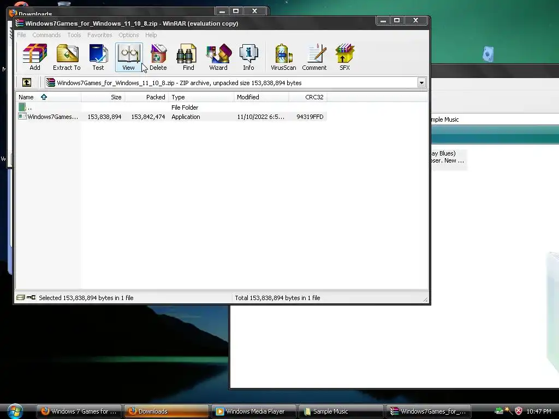The height and width of the screenshot is (419, 559).
Task: Switch to Downloads taskbar button
Action: (166, 411)
